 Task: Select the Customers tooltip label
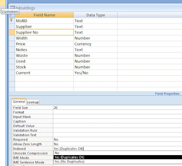[10, 11]
